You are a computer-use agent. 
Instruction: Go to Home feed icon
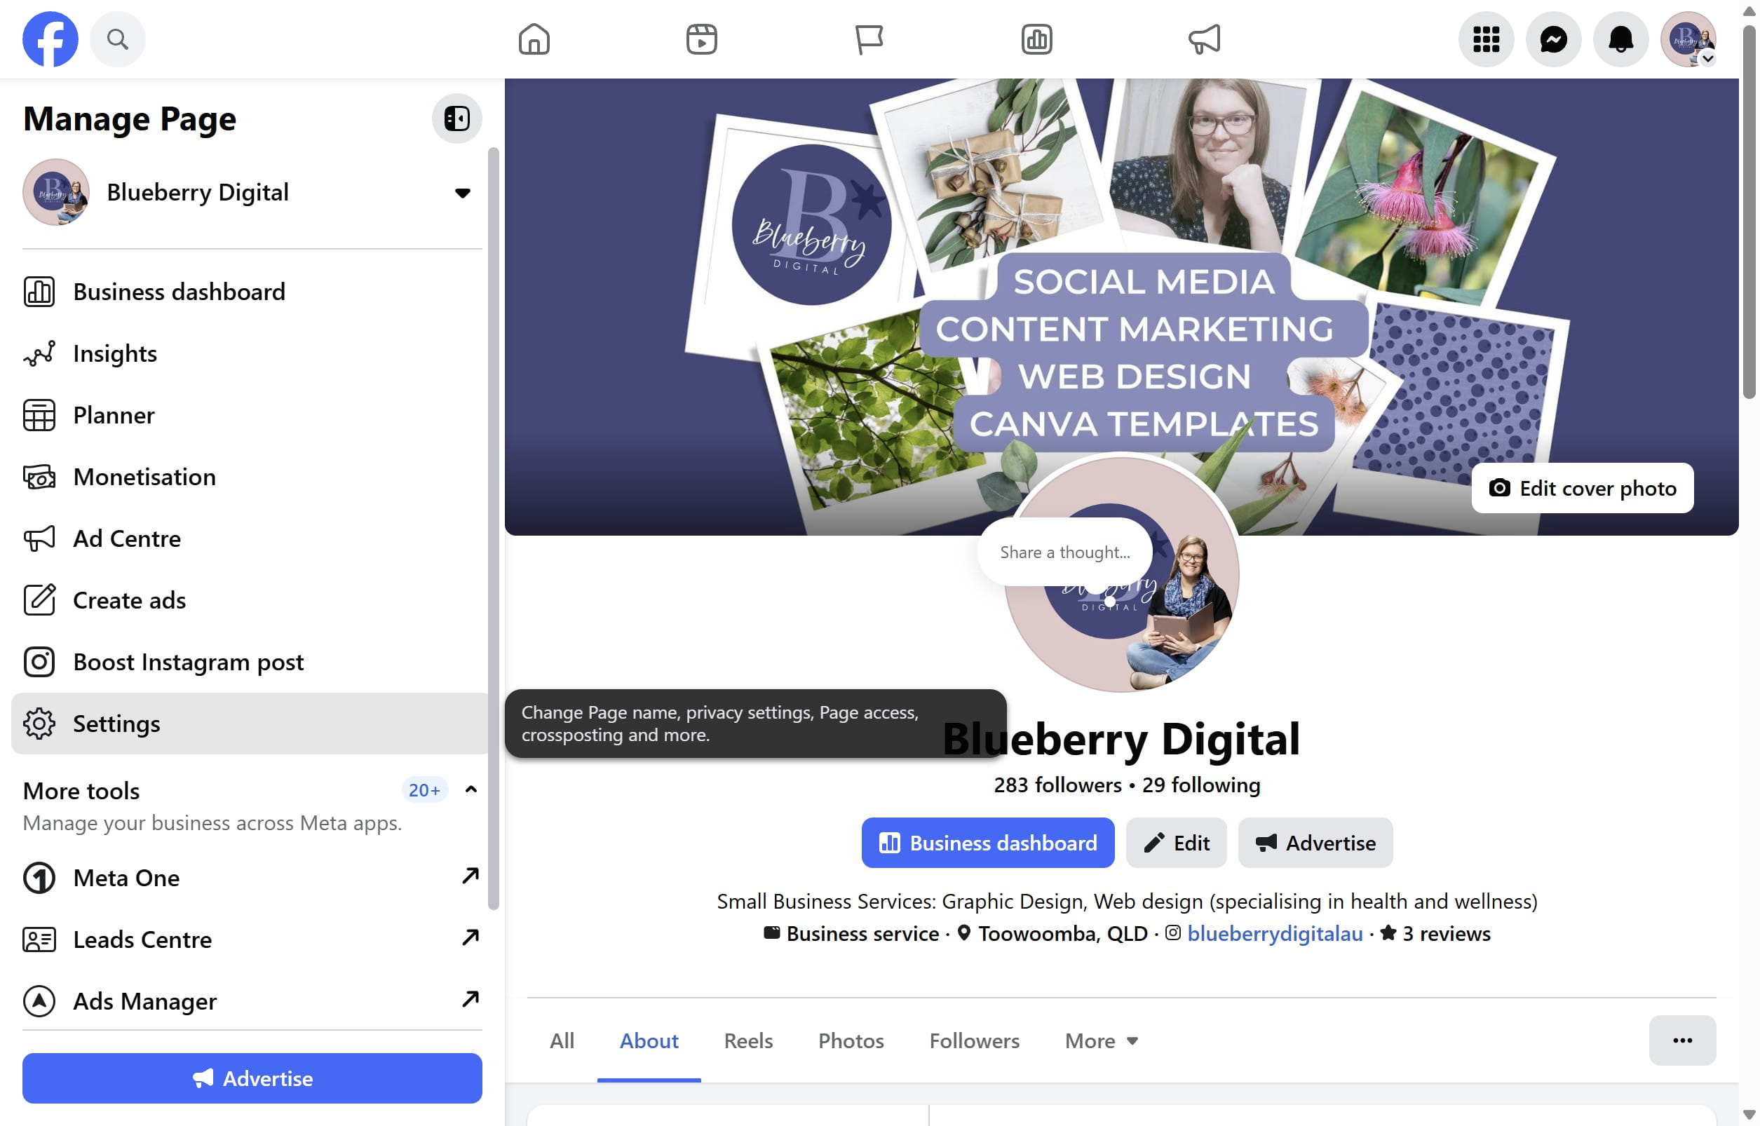534,39
